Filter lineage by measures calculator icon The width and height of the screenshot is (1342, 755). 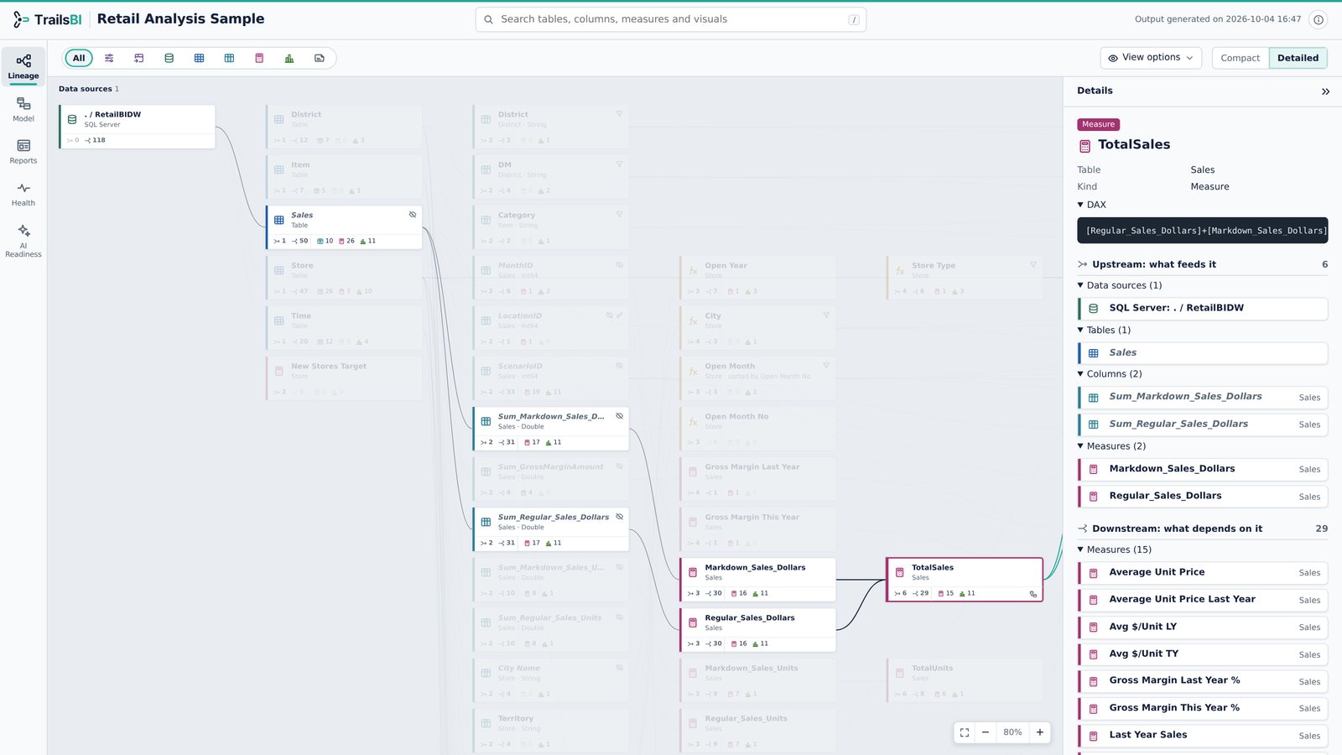click(259, 58)
